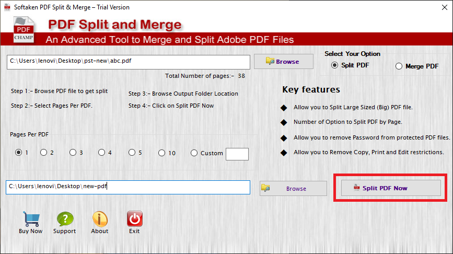
Task: Click the 'Total Number of pages:- 38' text
Action: (x=205, y=76)
